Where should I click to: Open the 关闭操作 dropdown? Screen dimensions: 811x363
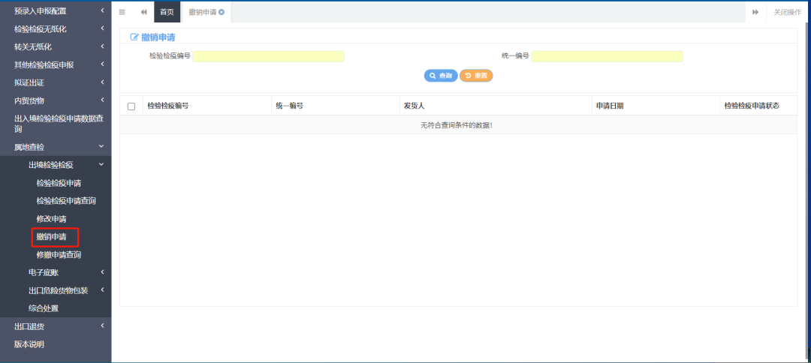tap(787, 12)
